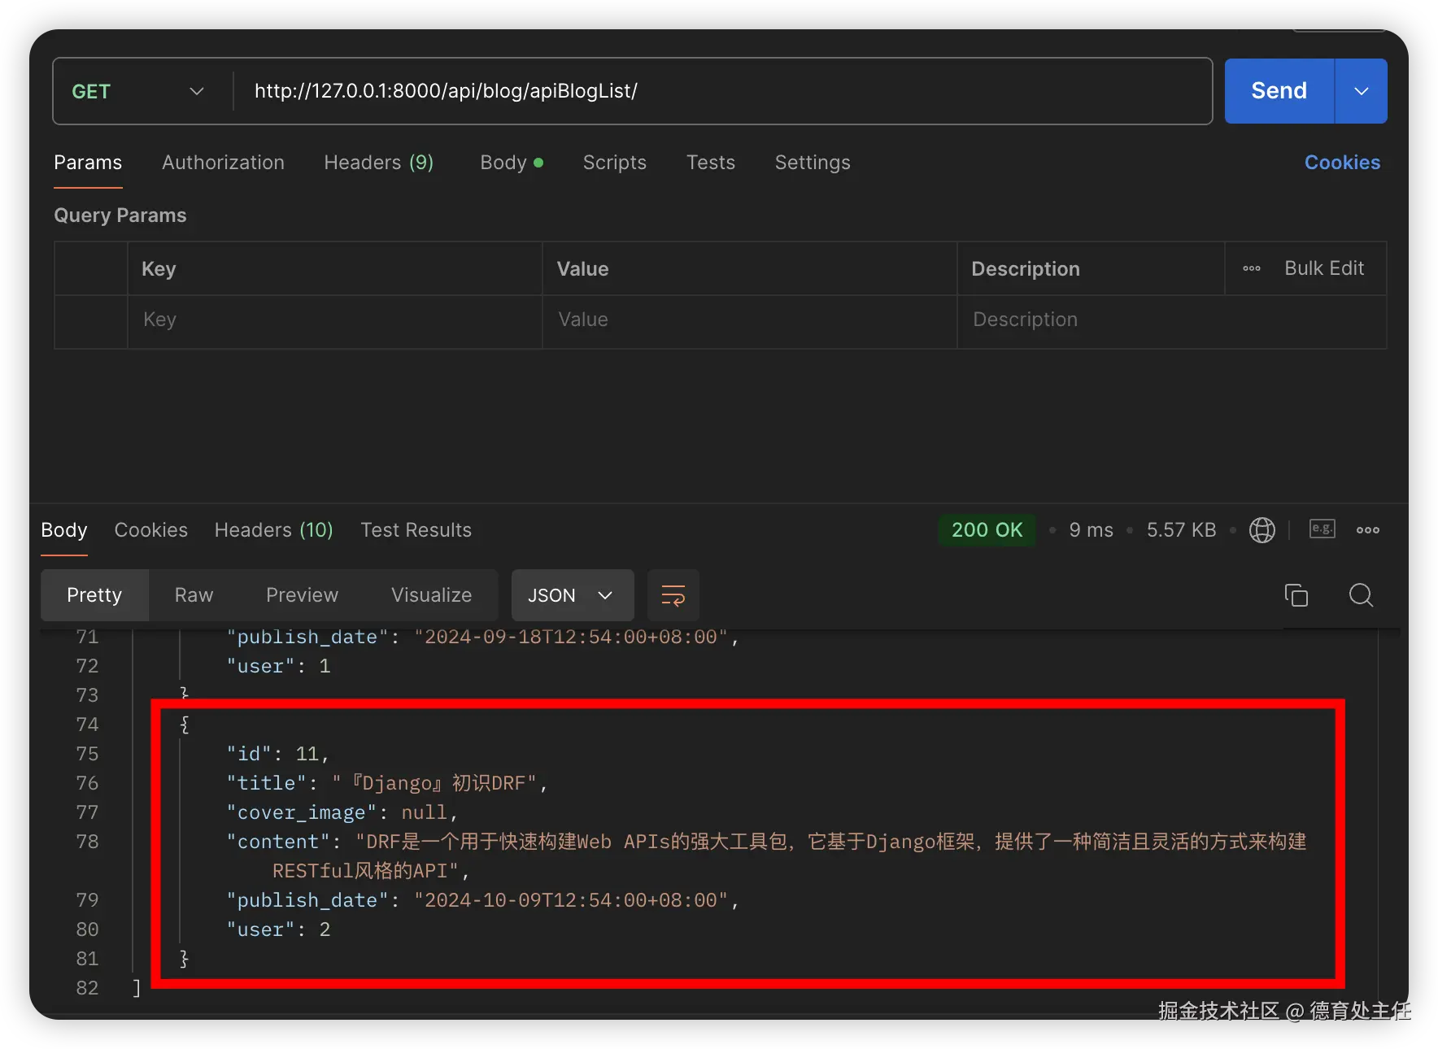Open the request Headers (9) tab

coord(378,163)
